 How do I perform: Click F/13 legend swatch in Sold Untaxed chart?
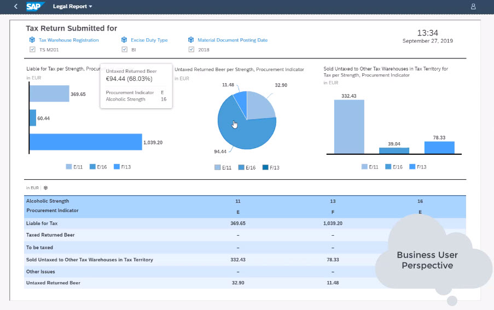click(x=412, y=167)
